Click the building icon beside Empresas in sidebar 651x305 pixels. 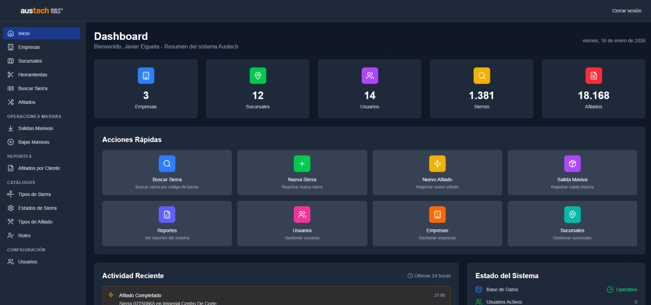[x=11, y=47]
